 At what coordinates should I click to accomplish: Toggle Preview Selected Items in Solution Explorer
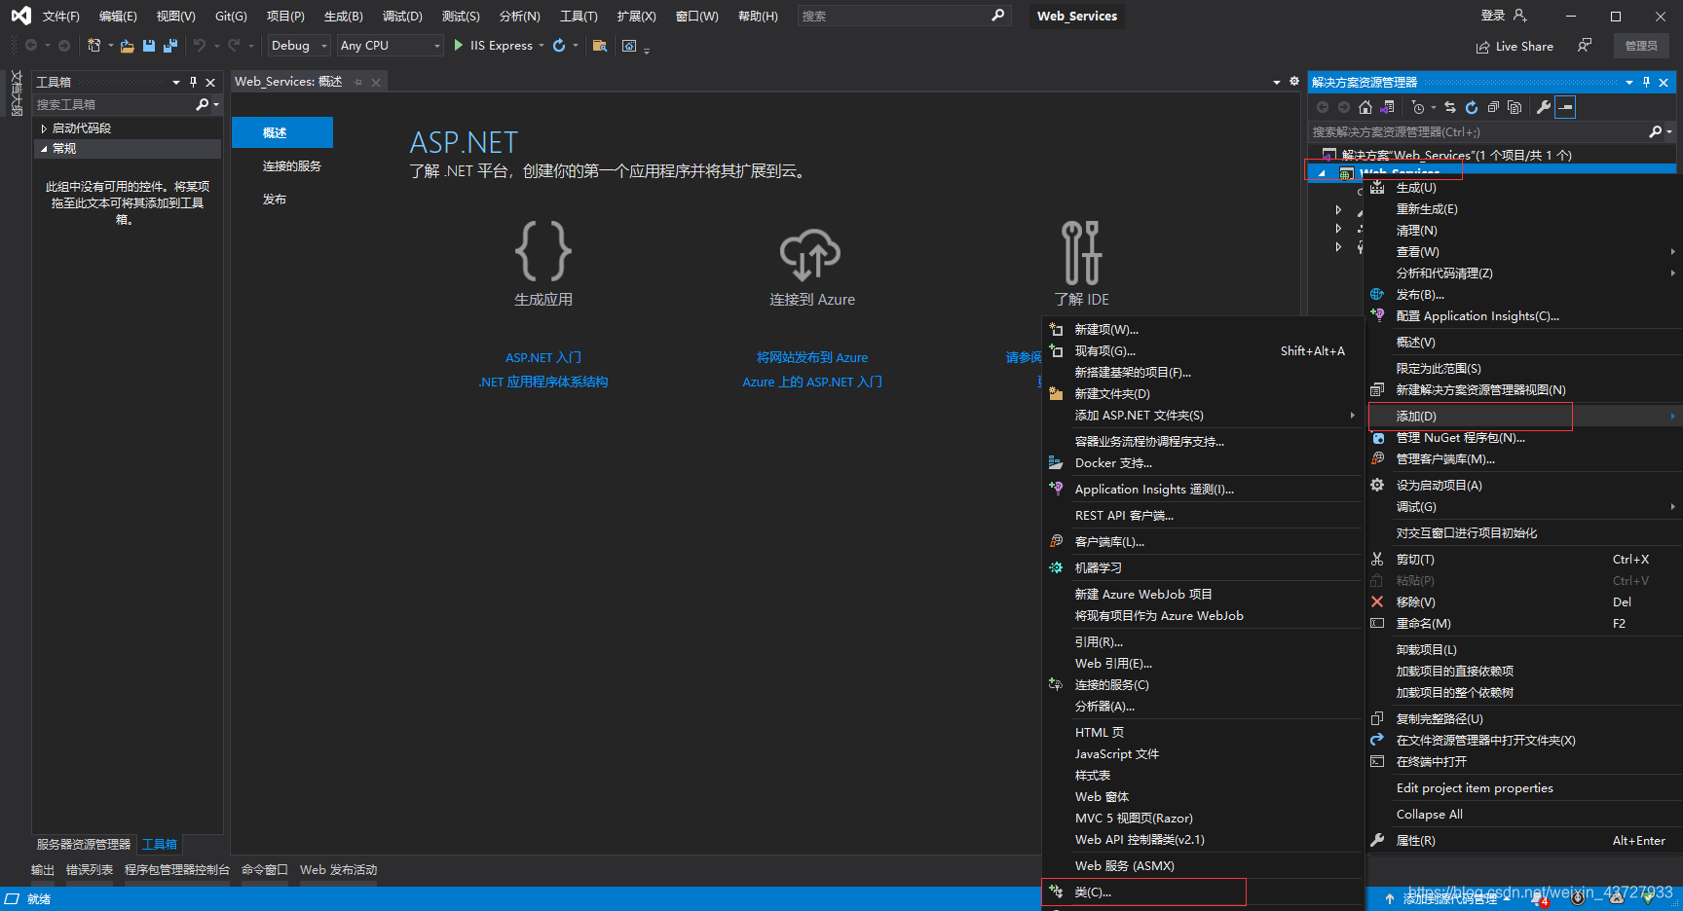click(1565, 107)
